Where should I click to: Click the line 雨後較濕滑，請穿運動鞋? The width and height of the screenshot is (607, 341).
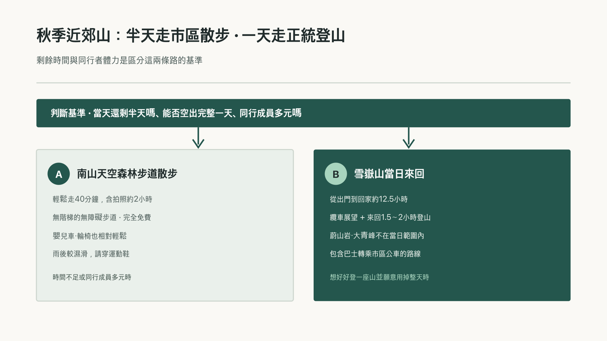(91, 254)
